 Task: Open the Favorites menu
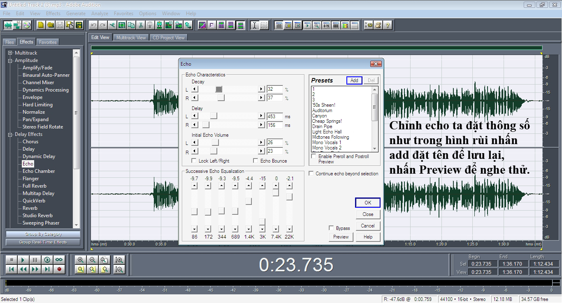pos(123,14)
